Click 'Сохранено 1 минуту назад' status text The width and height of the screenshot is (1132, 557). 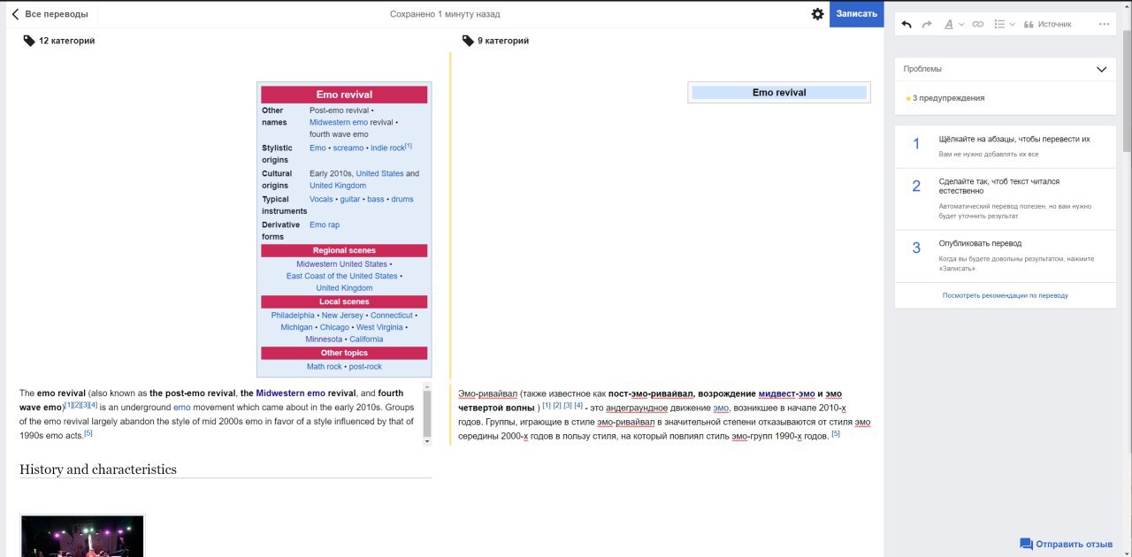click(445, 14)
